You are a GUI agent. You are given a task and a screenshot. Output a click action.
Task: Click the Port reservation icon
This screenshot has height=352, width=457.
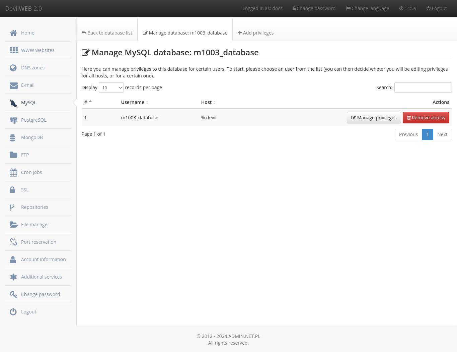[13, 242]
